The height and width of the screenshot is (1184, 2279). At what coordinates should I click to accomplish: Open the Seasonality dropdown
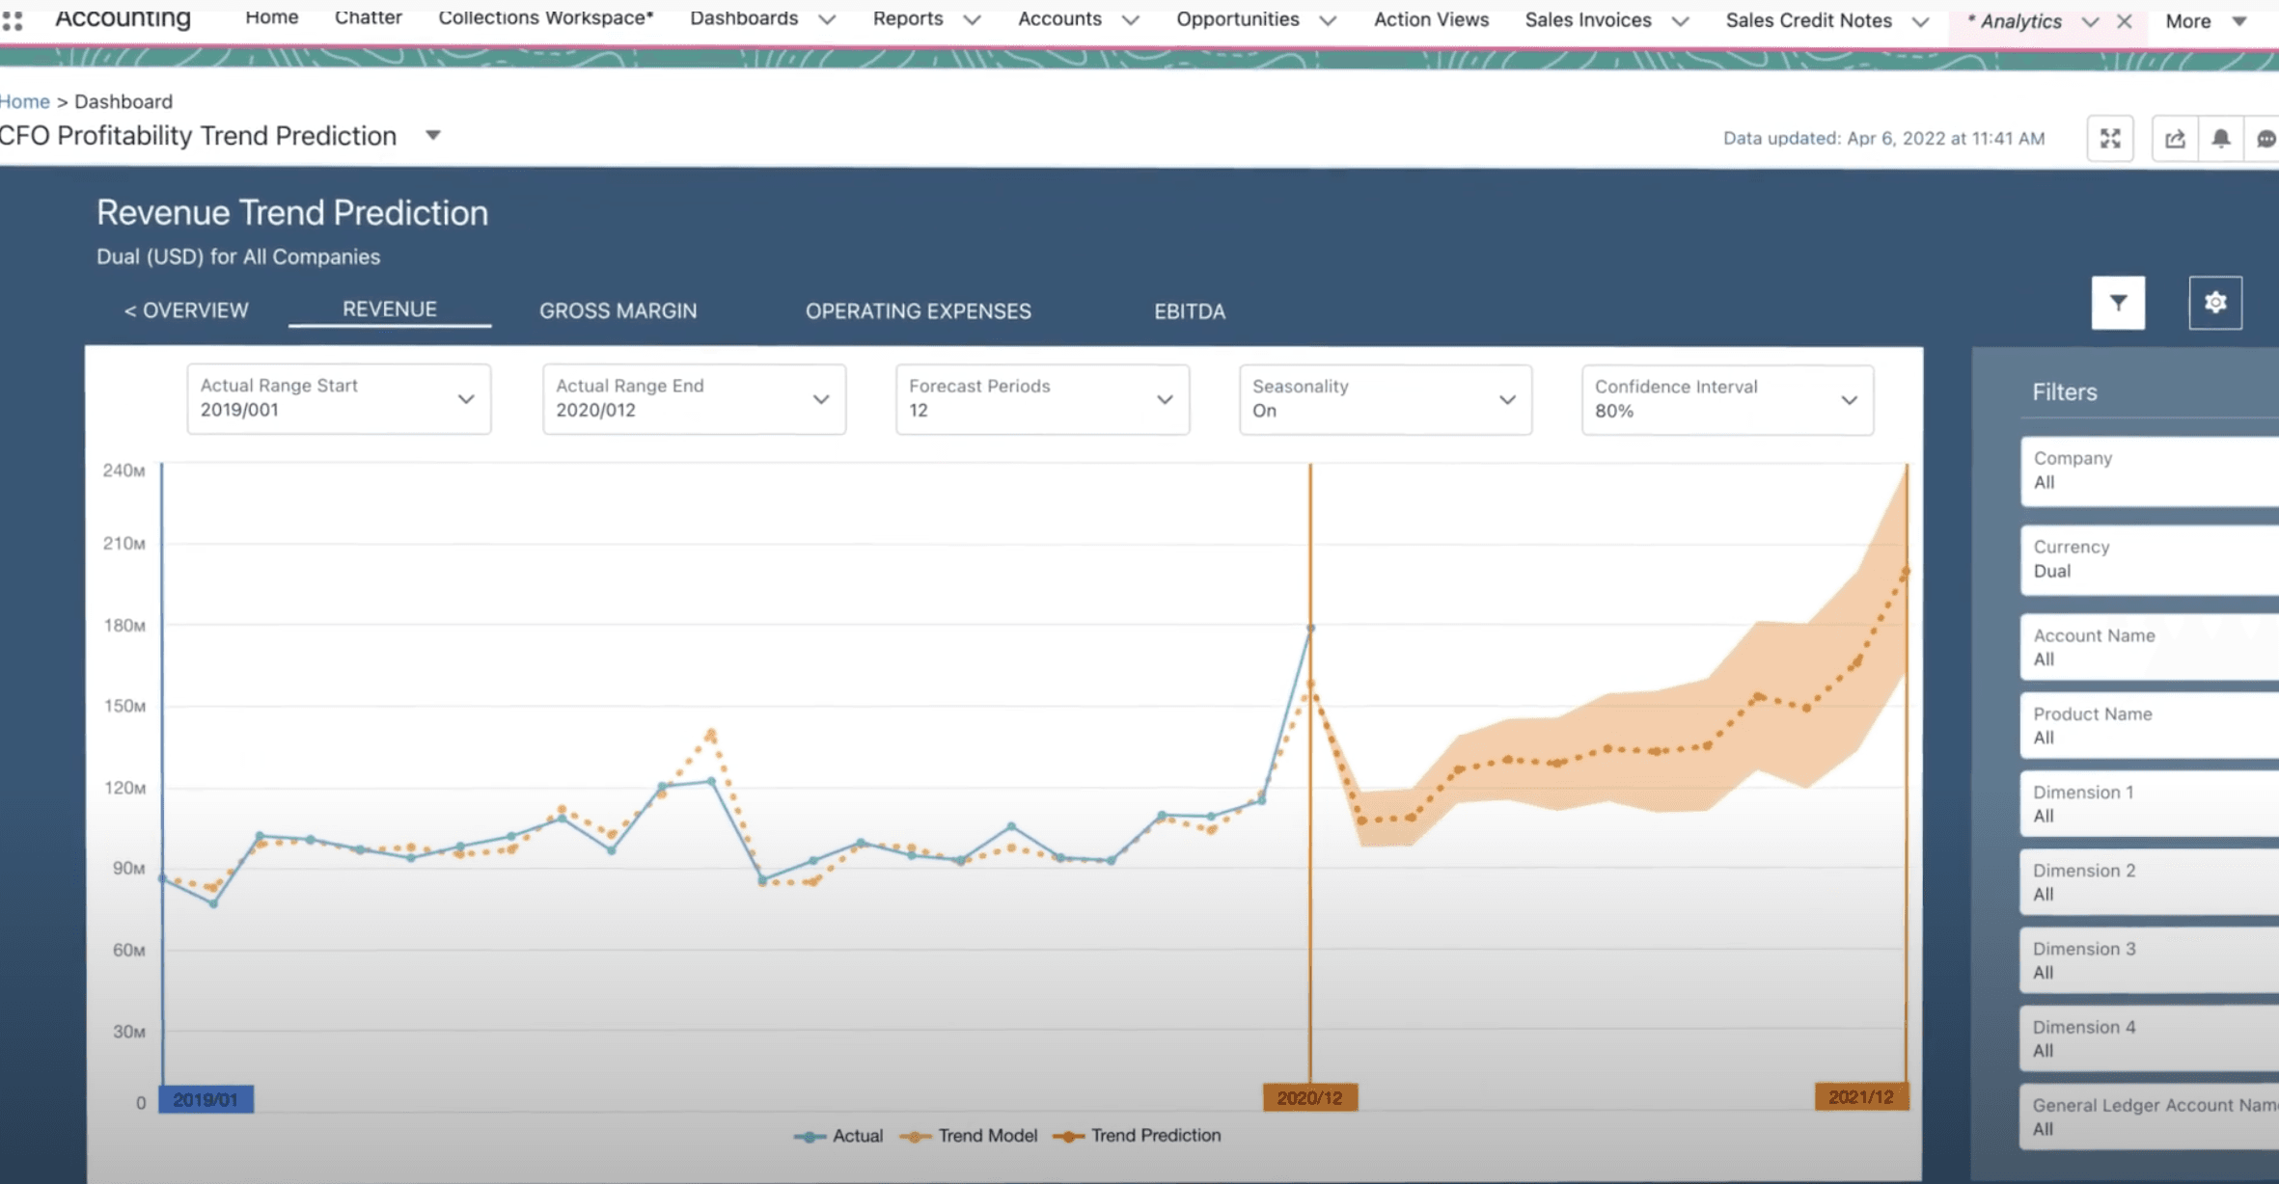tap(1386, 399)
